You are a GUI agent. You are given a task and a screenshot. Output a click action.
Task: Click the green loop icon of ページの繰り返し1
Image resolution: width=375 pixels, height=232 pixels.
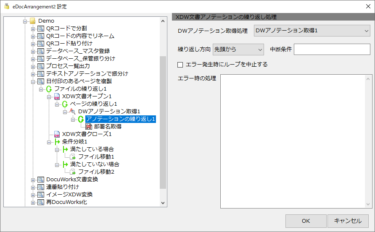tap(65, 104)
